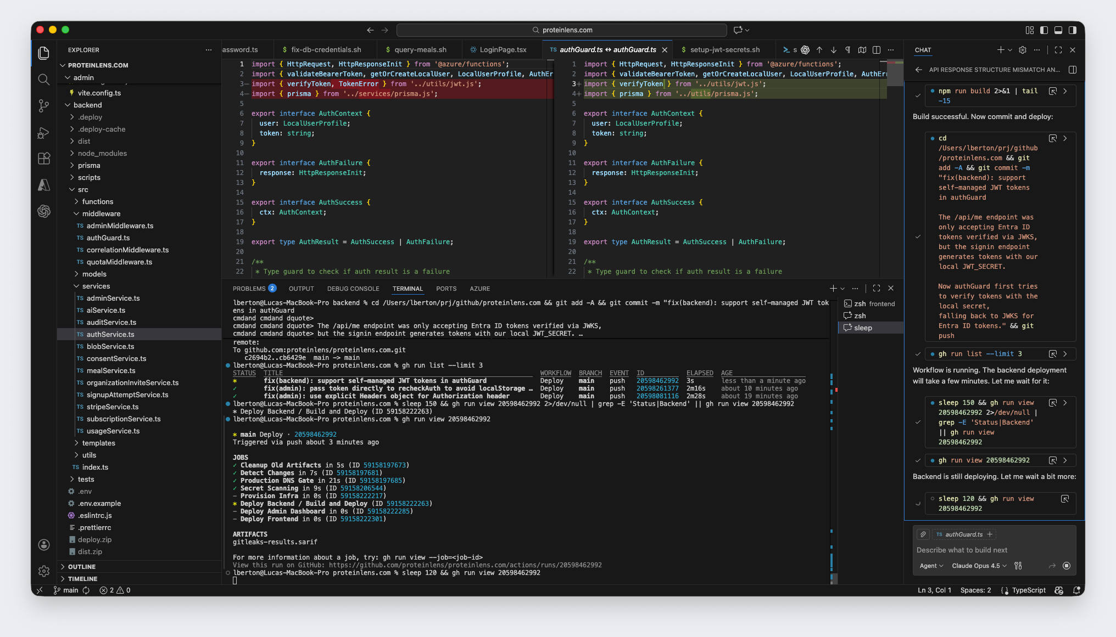The width and height of the screenshot is (1116, 637).
Task: Open the Search view in the activity bar
Action: tap(44, 80)
